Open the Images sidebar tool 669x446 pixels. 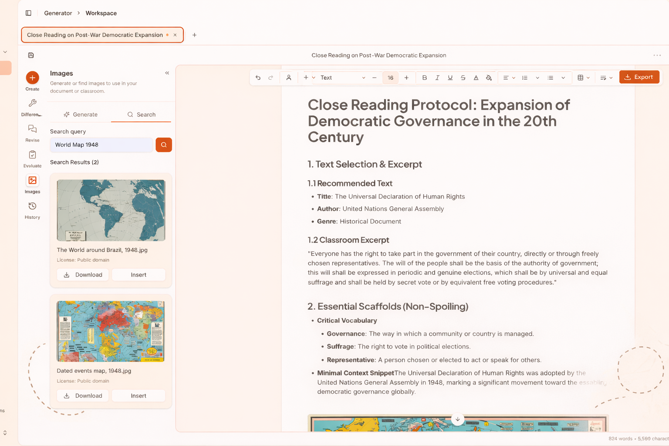click(x=32, y=185)
